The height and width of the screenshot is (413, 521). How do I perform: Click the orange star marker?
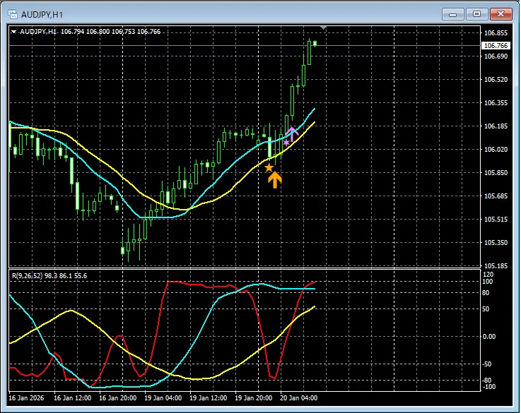(269, 167)
